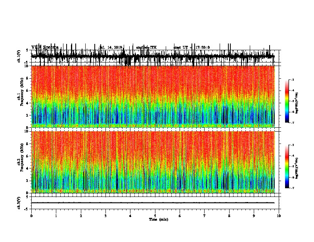Click the date label "Jul. 14, 2019"

(111, 47)
